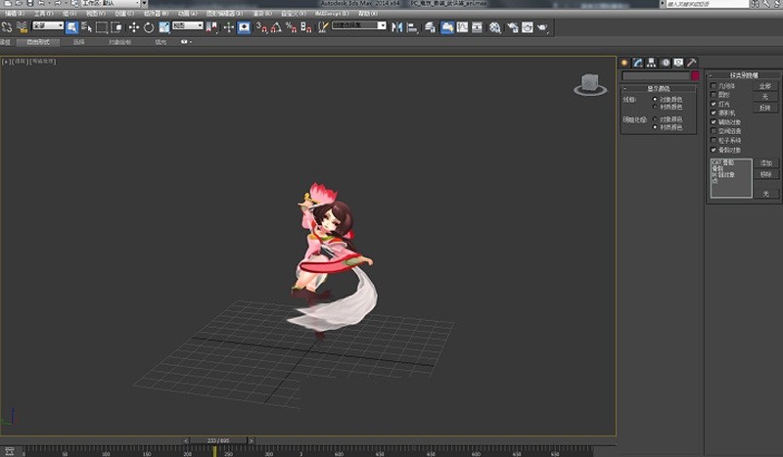
Task: Click the Render Production teapot icon
Action: 543,27
